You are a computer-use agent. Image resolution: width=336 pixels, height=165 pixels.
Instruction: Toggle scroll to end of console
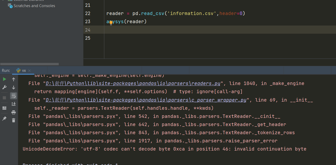14,104
